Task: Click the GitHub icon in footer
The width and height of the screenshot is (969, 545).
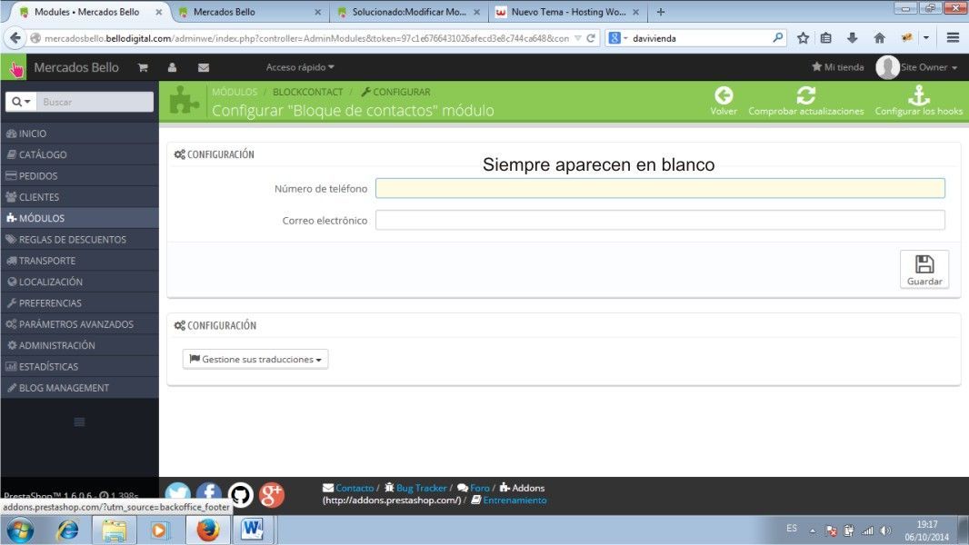Action: coord(240,494)
